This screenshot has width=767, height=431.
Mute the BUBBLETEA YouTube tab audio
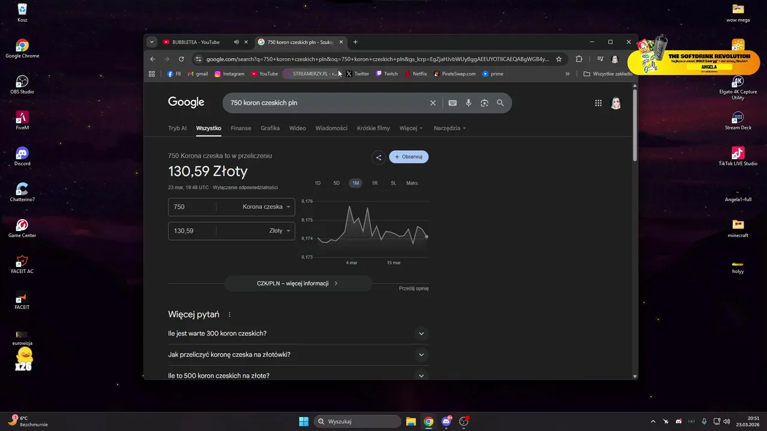coord(236,42)
